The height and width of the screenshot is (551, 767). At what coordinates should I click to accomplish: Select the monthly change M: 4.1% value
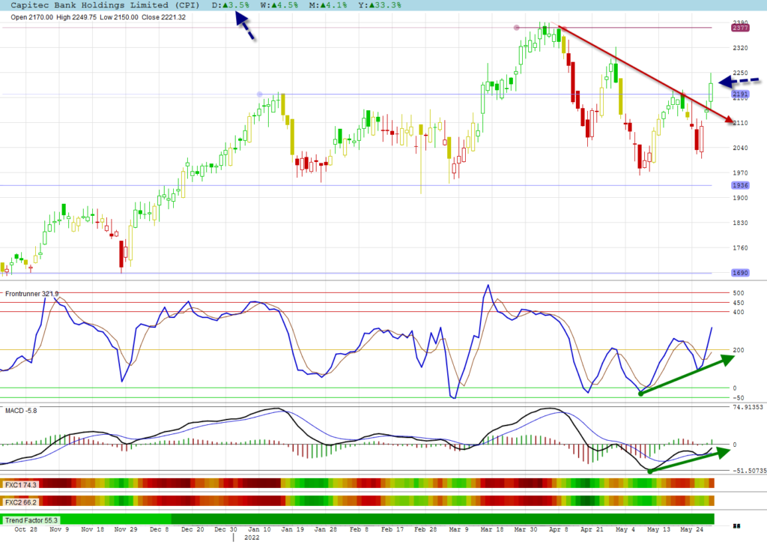(328, 5)
